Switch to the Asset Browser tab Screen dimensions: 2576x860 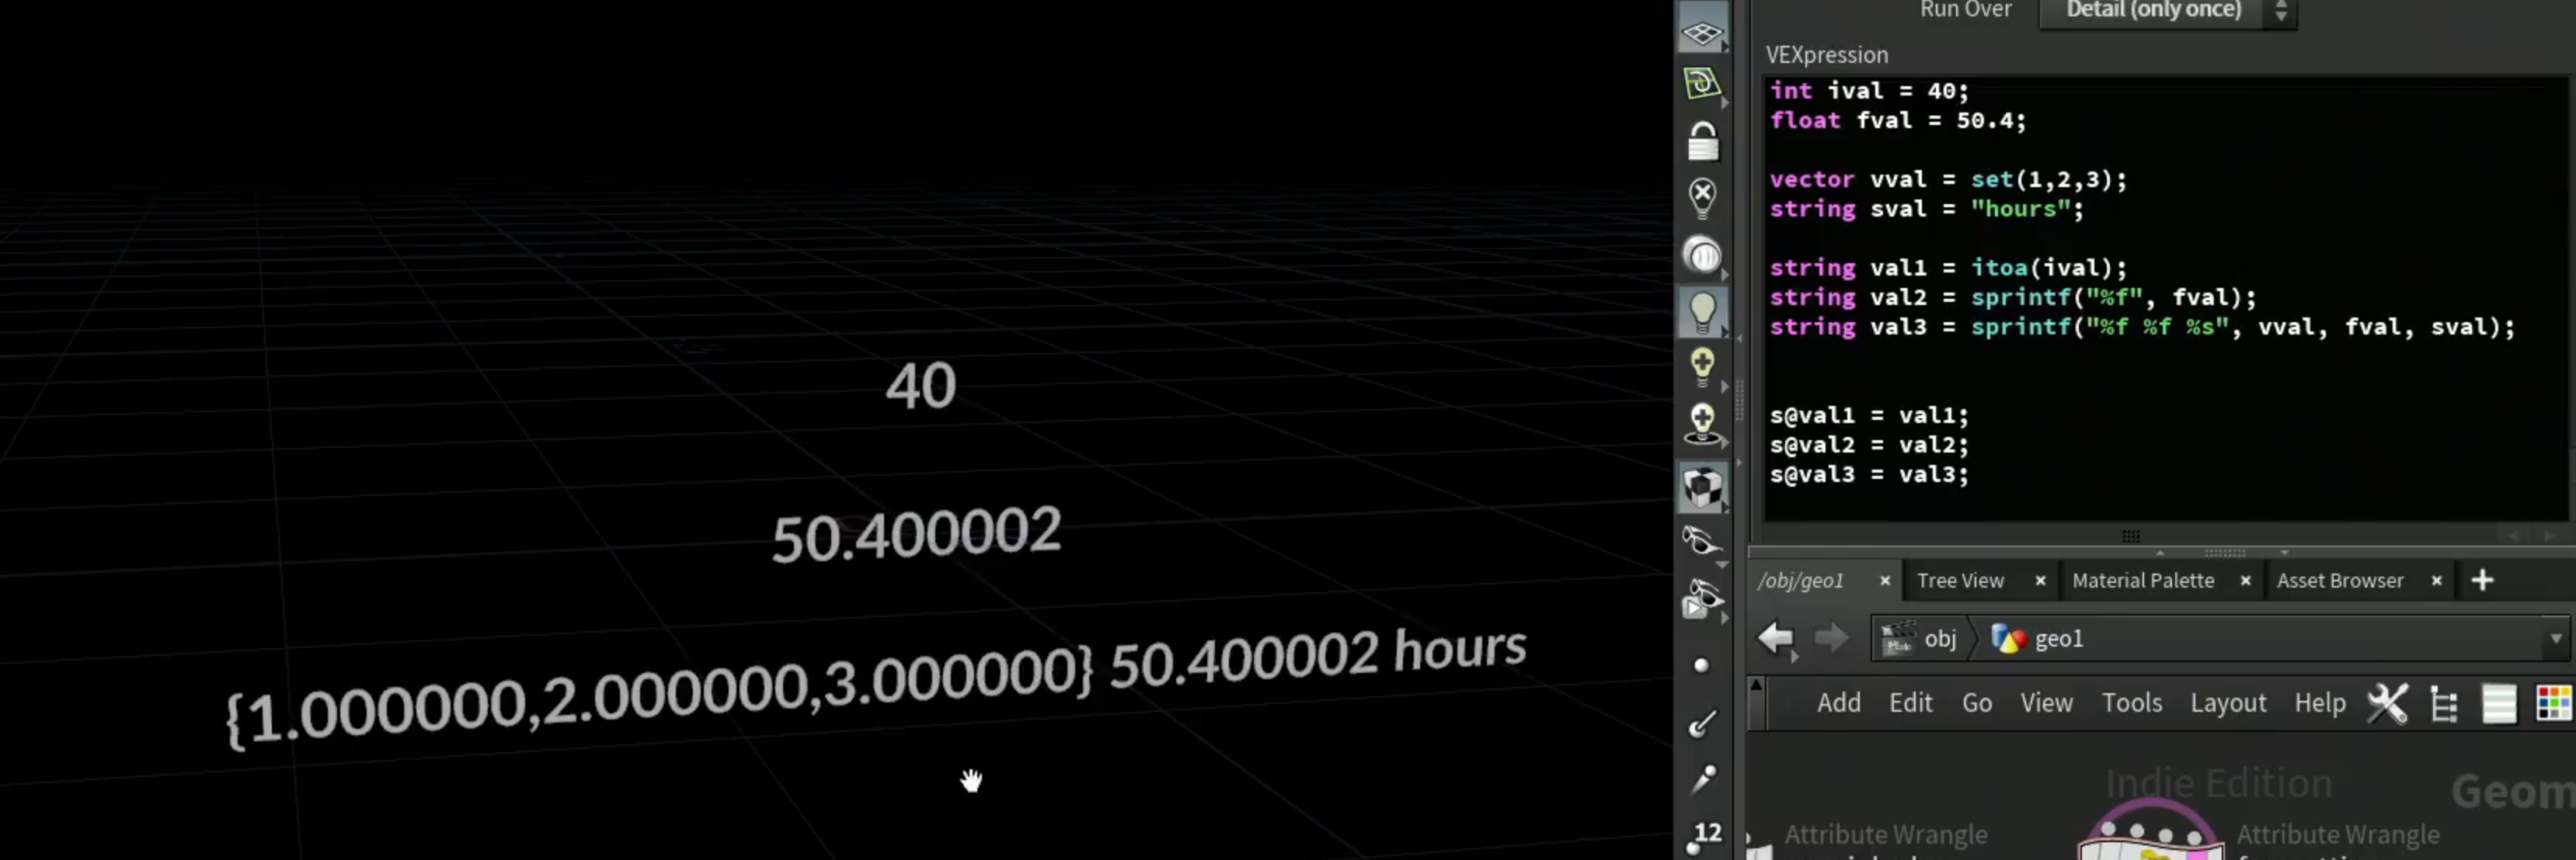pyautogui.click(x=2340, y=581)
